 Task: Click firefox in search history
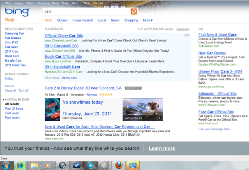point(9,78)
